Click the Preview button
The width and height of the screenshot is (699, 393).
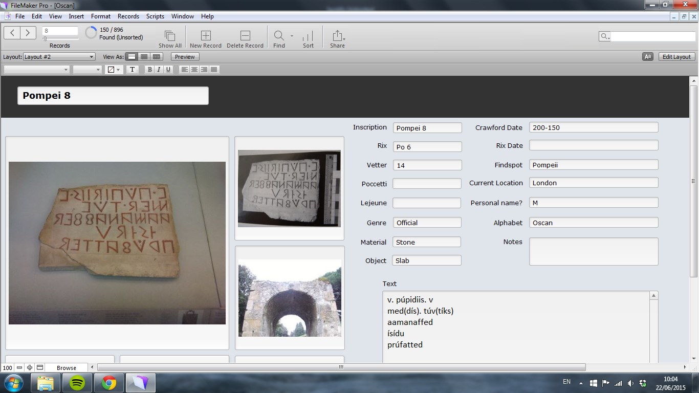pyautogui.click(x=185, y=57)
